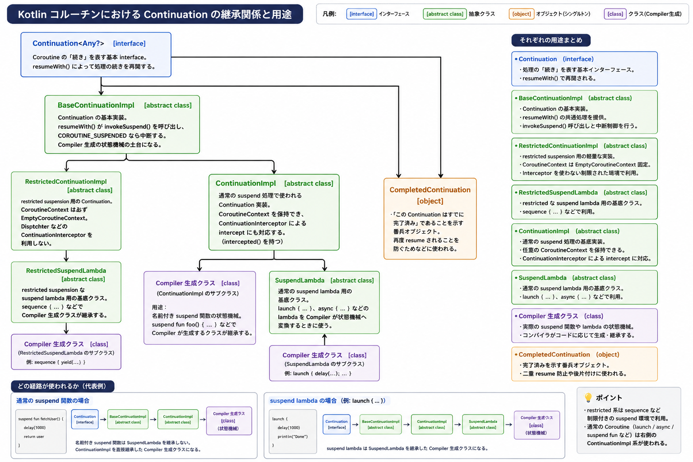Image resolution: width=693 pixels, height=462 pixels.
Task: Click the line 再度 resume されることを
Action: pyautogui.click(x=426, y=240)
